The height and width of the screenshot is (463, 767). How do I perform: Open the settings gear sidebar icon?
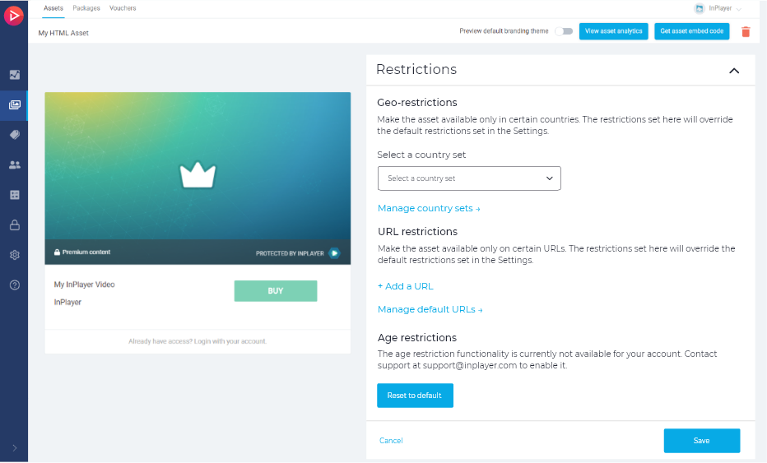point(14,255)
